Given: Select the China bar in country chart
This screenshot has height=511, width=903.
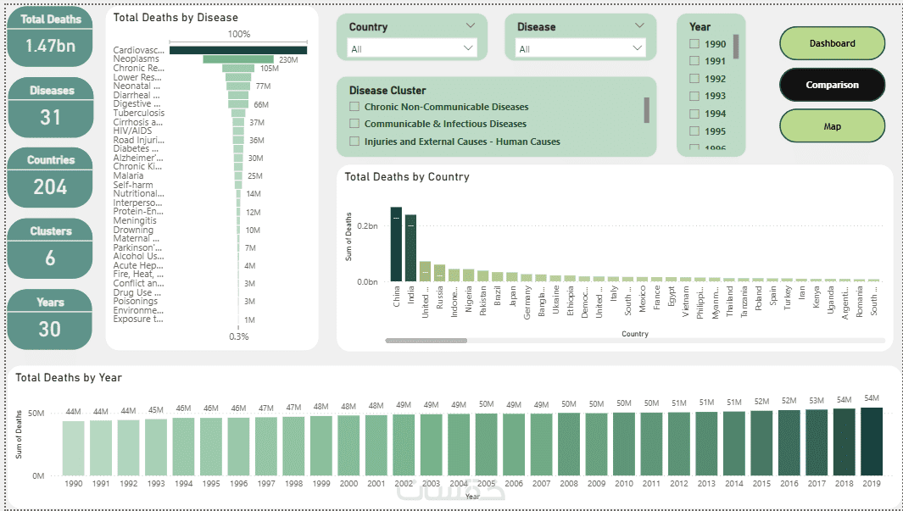Looking at the screenshot, I should coord(396,244).
